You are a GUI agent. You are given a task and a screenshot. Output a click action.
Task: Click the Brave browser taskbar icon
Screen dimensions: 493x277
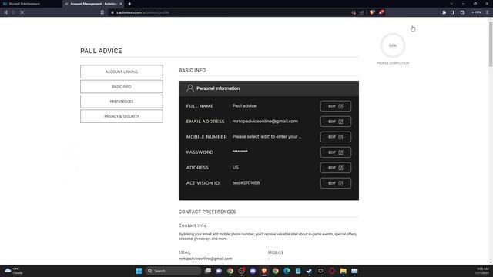pyautogui.click(x=264, y=271)
